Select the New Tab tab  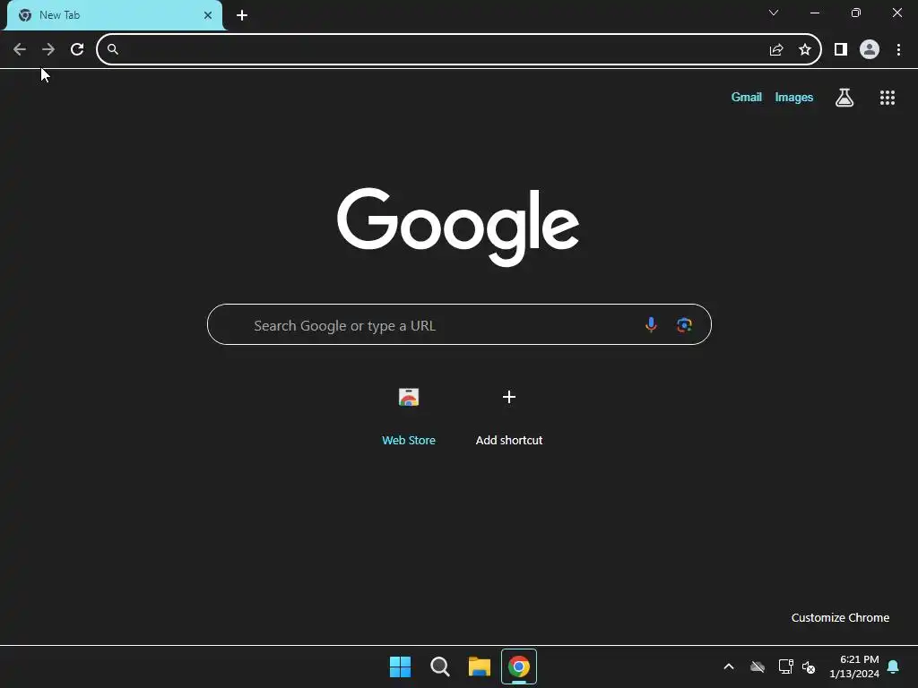114,15
